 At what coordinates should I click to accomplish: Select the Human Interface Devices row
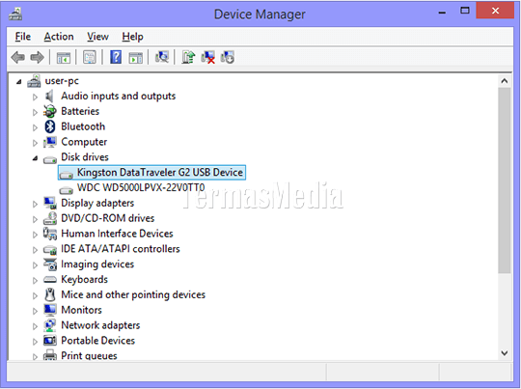117,234
